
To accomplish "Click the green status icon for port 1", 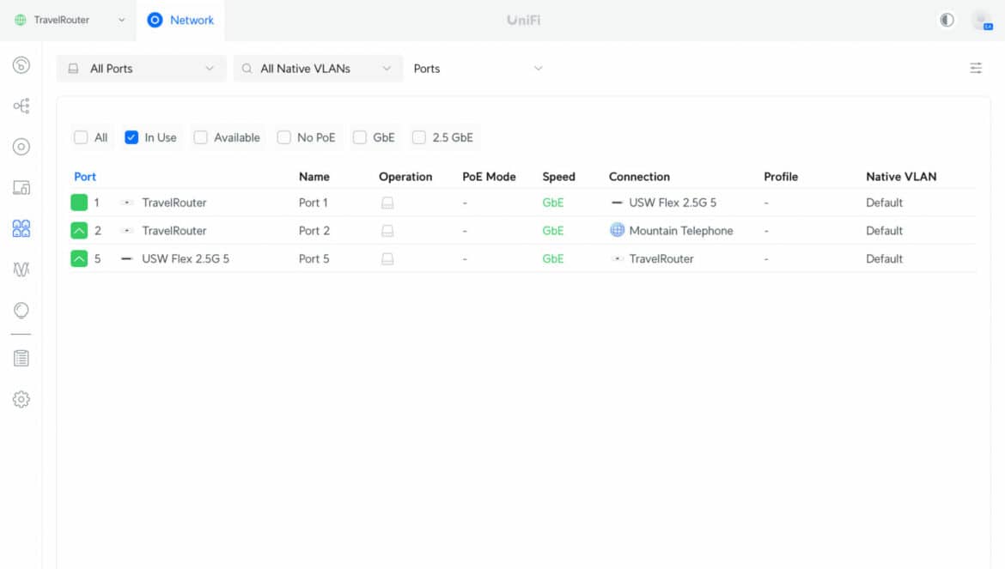I will pyautogui.click(x=79, y=203).
